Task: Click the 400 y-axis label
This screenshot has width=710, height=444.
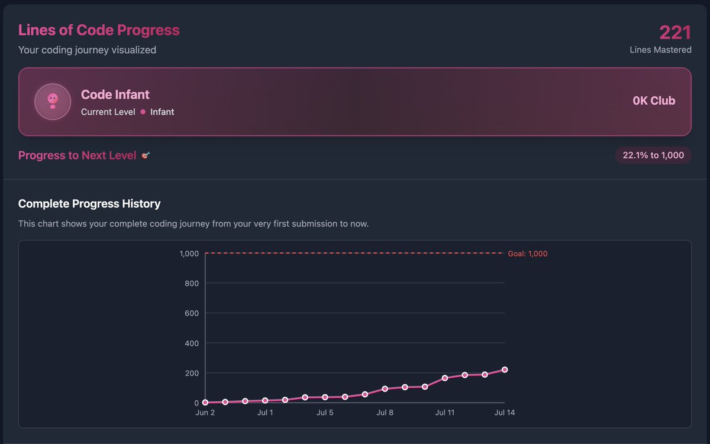Action: pyautogui.click(x=193, y=343)
